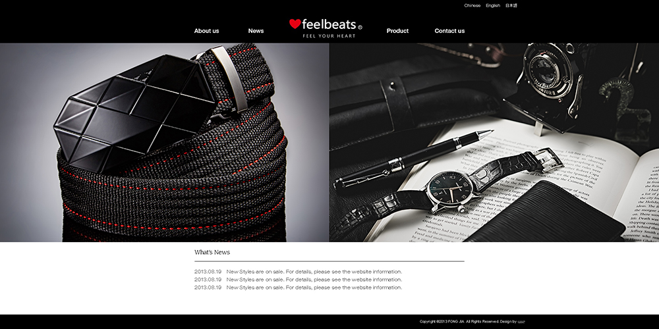Navigate to Contact us

(449, 31)
